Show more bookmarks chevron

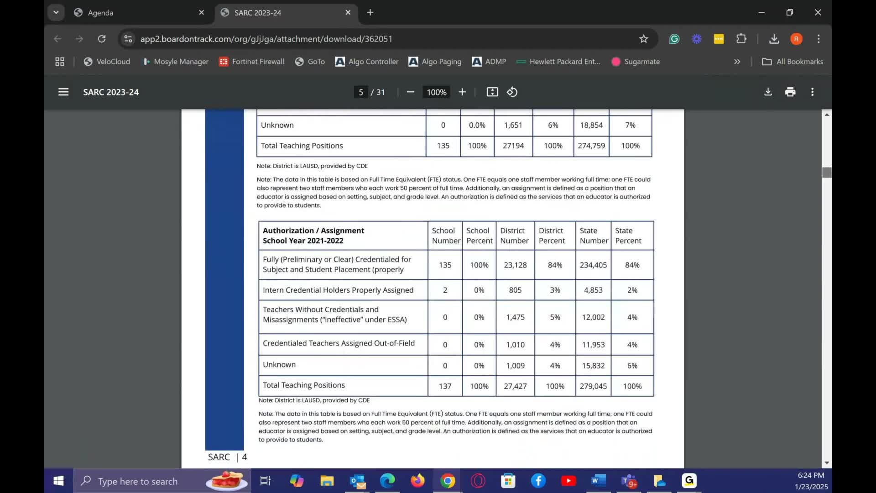tap(737, 62)
